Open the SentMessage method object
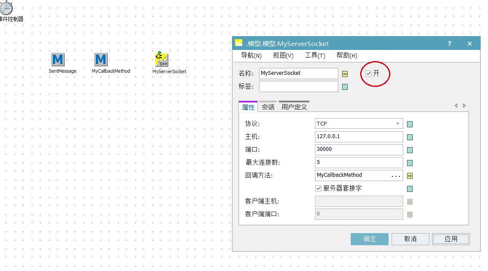 click(57, 59)
